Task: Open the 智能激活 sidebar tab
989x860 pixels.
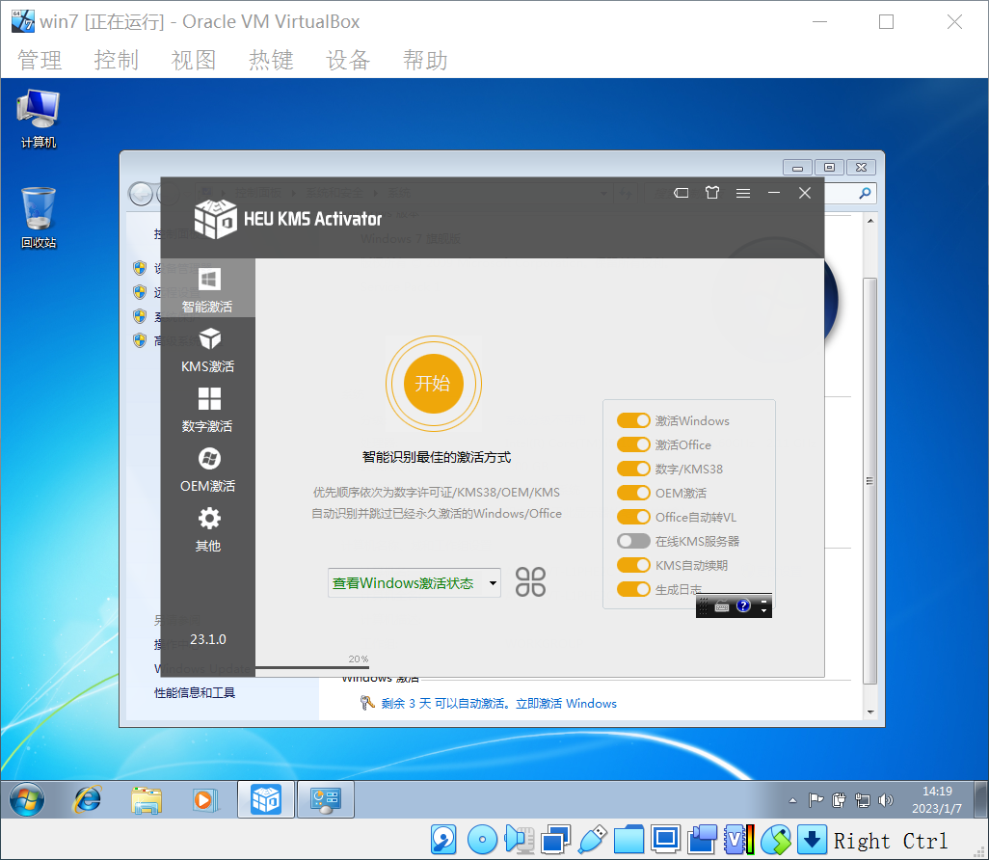Action: [207, 289]
